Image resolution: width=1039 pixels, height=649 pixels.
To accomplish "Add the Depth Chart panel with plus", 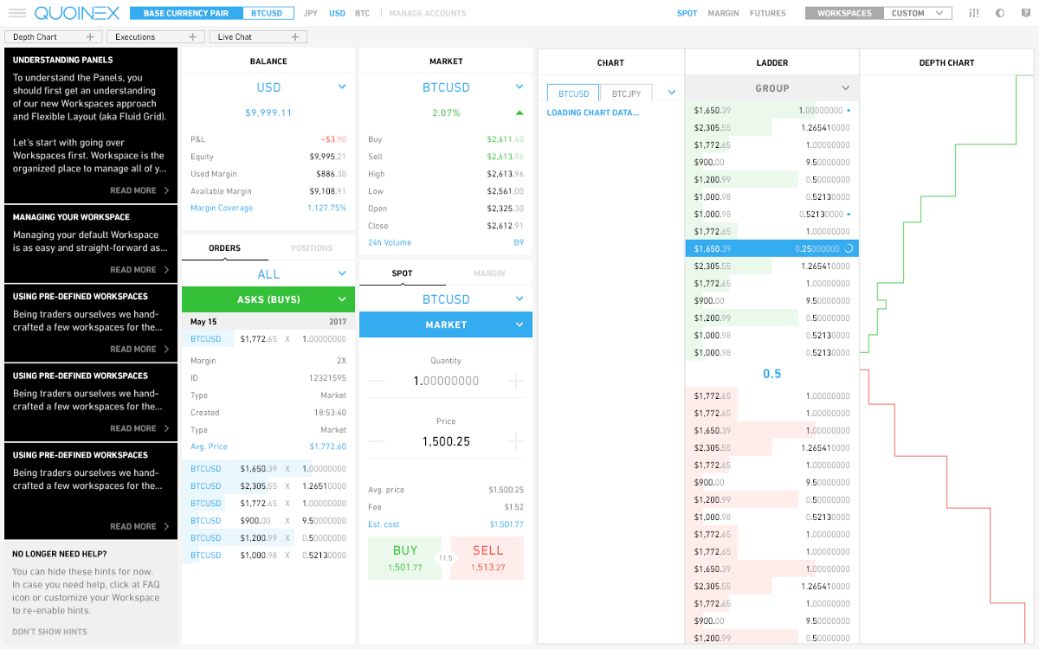I will (x=90, y=37).
